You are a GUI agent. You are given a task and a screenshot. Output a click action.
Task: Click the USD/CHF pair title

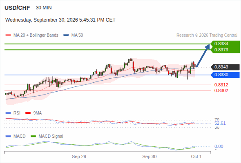pyautogui.click(x=17, y=8)
